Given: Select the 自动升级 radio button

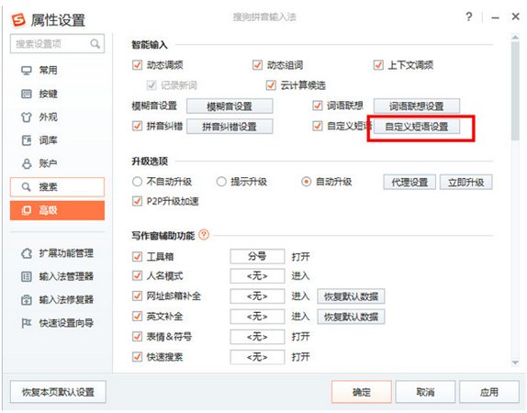Looking at the screenshot, I should [x=306, y=182].
